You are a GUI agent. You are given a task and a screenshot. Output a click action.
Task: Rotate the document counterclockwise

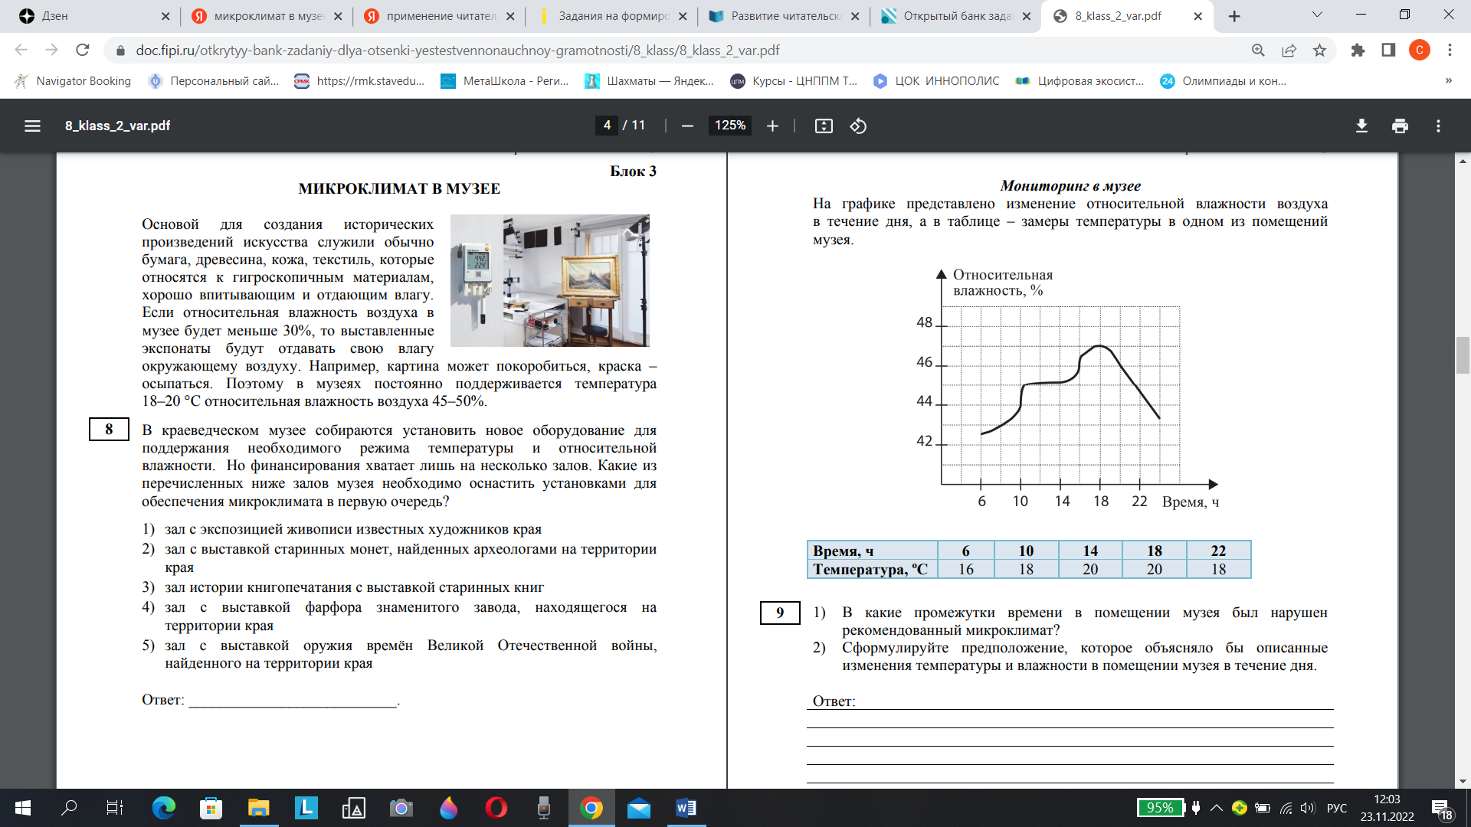point(858,126)
